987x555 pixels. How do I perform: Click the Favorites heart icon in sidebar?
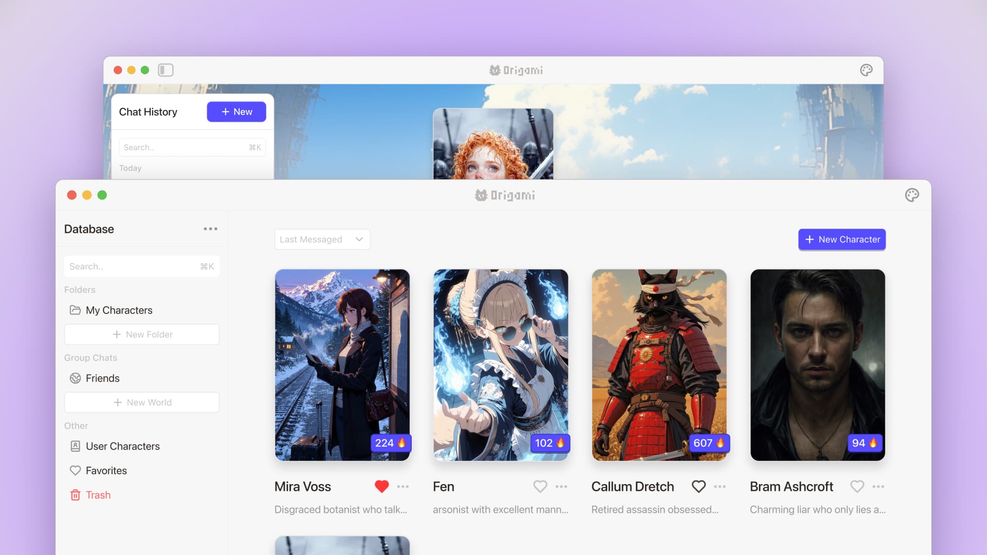[x=75, y=471]
